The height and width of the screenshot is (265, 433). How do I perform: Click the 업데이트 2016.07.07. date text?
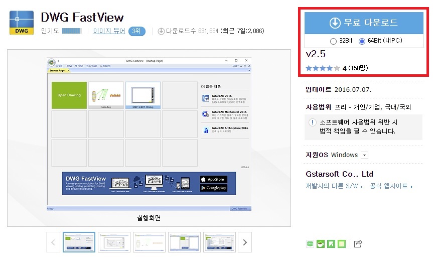click(x=339, y=89)
